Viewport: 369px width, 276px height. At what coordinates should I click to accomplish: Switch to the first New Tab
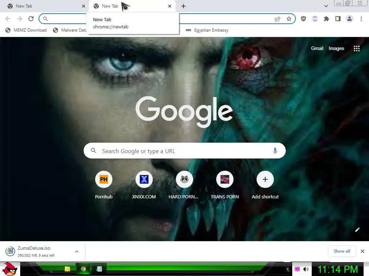pos(44,6)
